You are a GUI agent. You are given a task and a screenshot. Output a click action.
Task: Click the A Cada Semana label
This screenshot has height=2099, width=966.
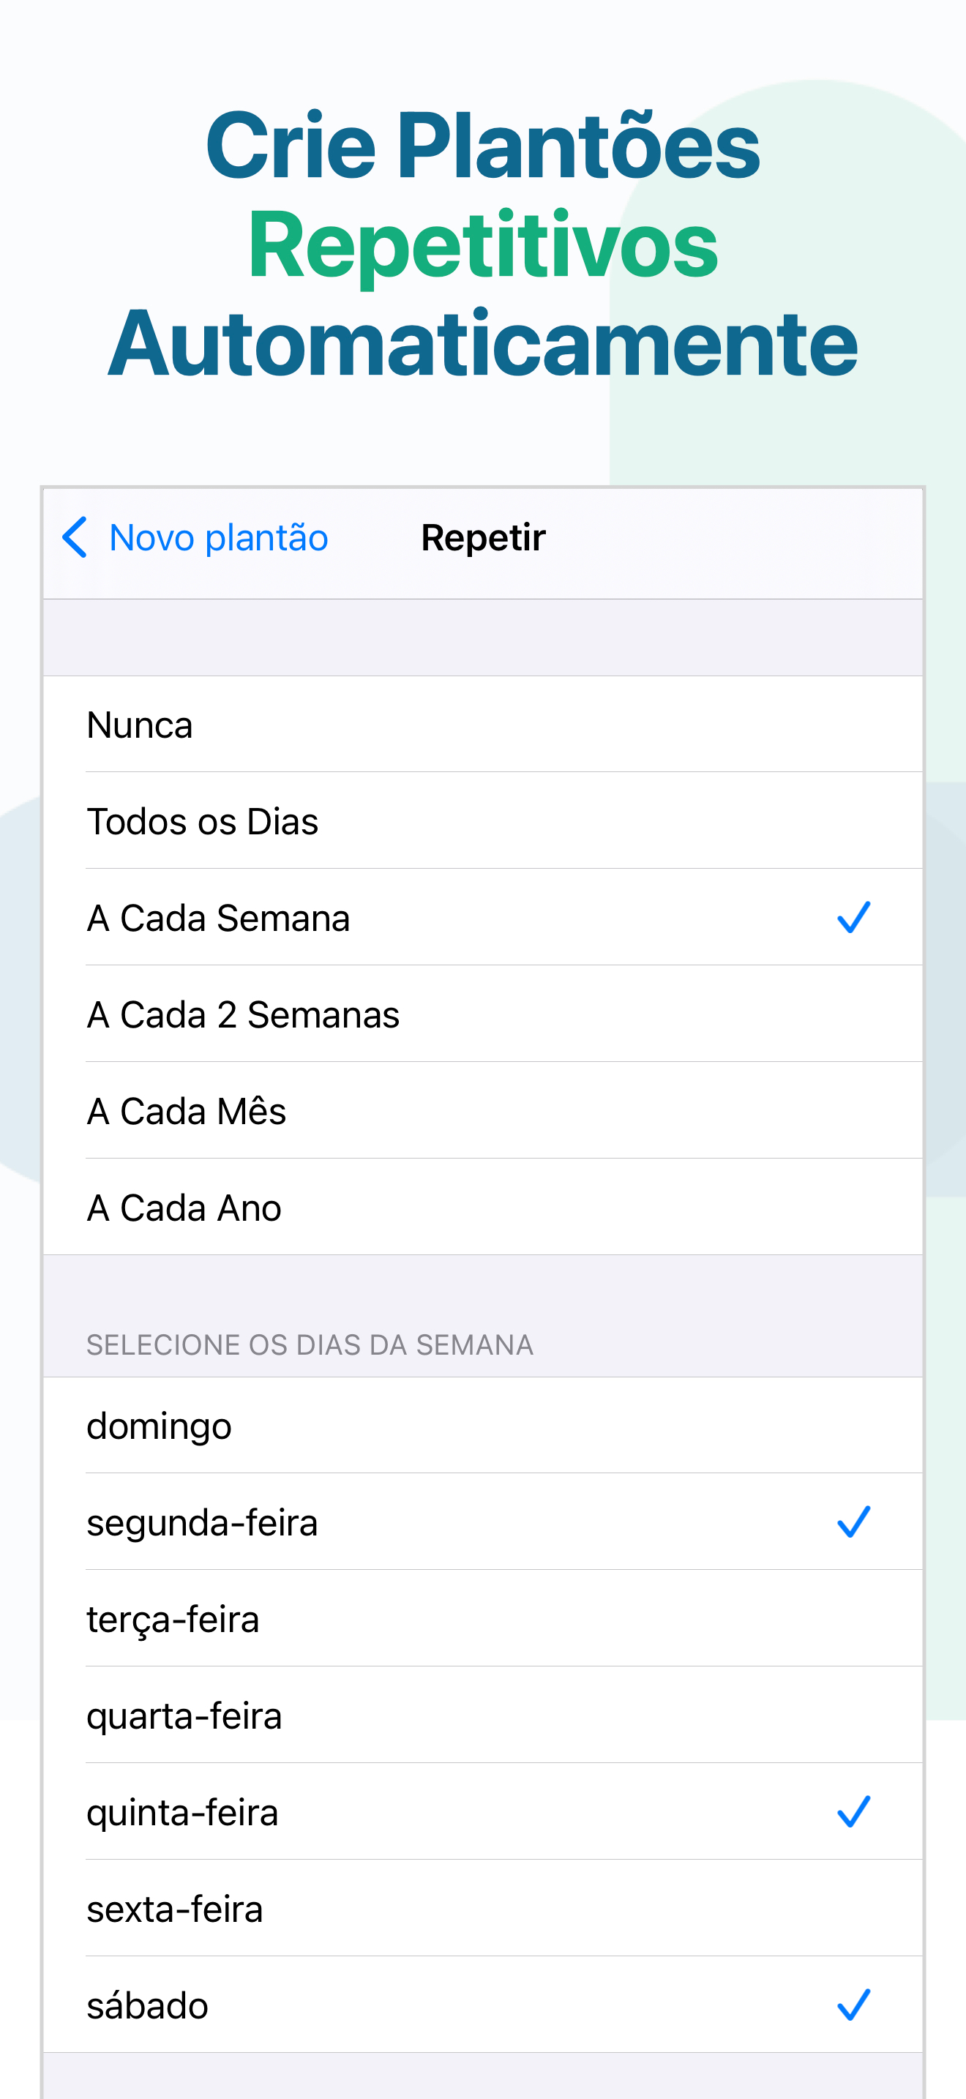(218, 918)
